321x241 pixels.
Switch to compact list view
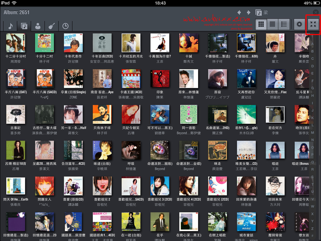[x=272, y=24]
